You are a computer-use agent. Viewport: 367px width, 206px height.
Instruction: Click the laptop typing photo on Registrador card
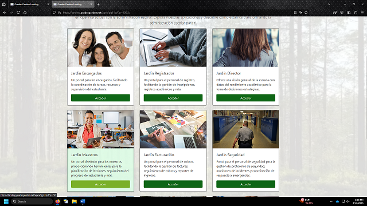coord(173,47)
